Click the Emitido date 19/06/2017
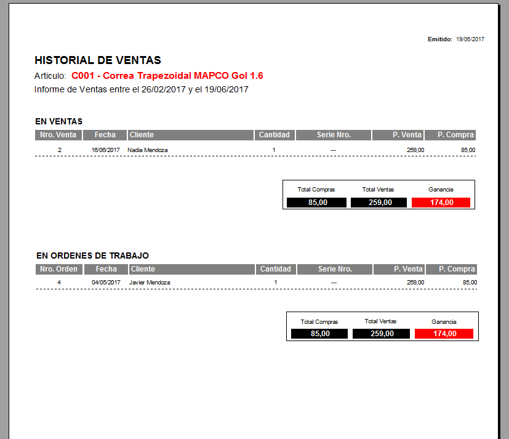Viewport: 509px width, 439px height. 470,39
